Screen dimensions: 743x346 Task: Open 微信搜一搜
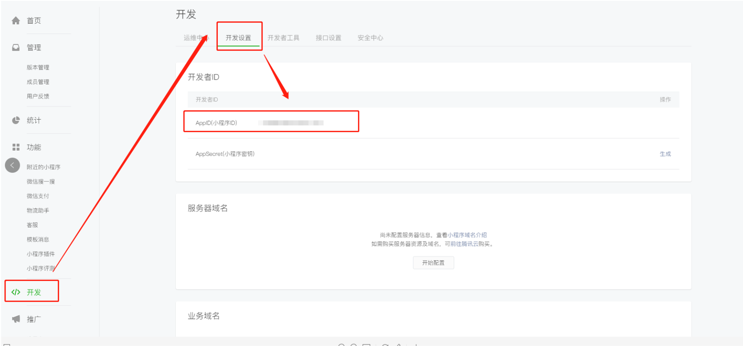click(x=41, y=182)
